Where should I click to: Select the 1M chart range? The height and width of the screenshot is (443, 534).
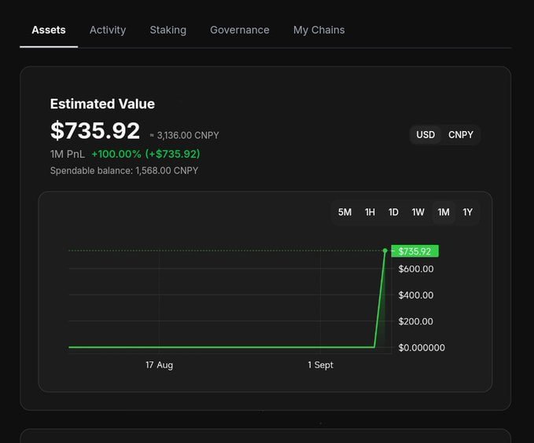click(444, 212)
